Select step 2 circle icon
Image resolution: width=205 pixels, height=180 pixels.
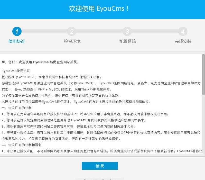(x=72, y=31)
